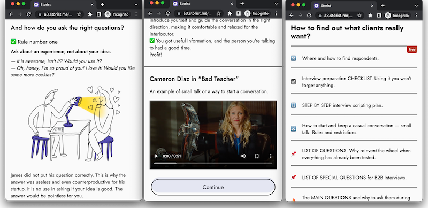Mute the video with the speaker icon
The image size is (428, 208).
(243, 156)
